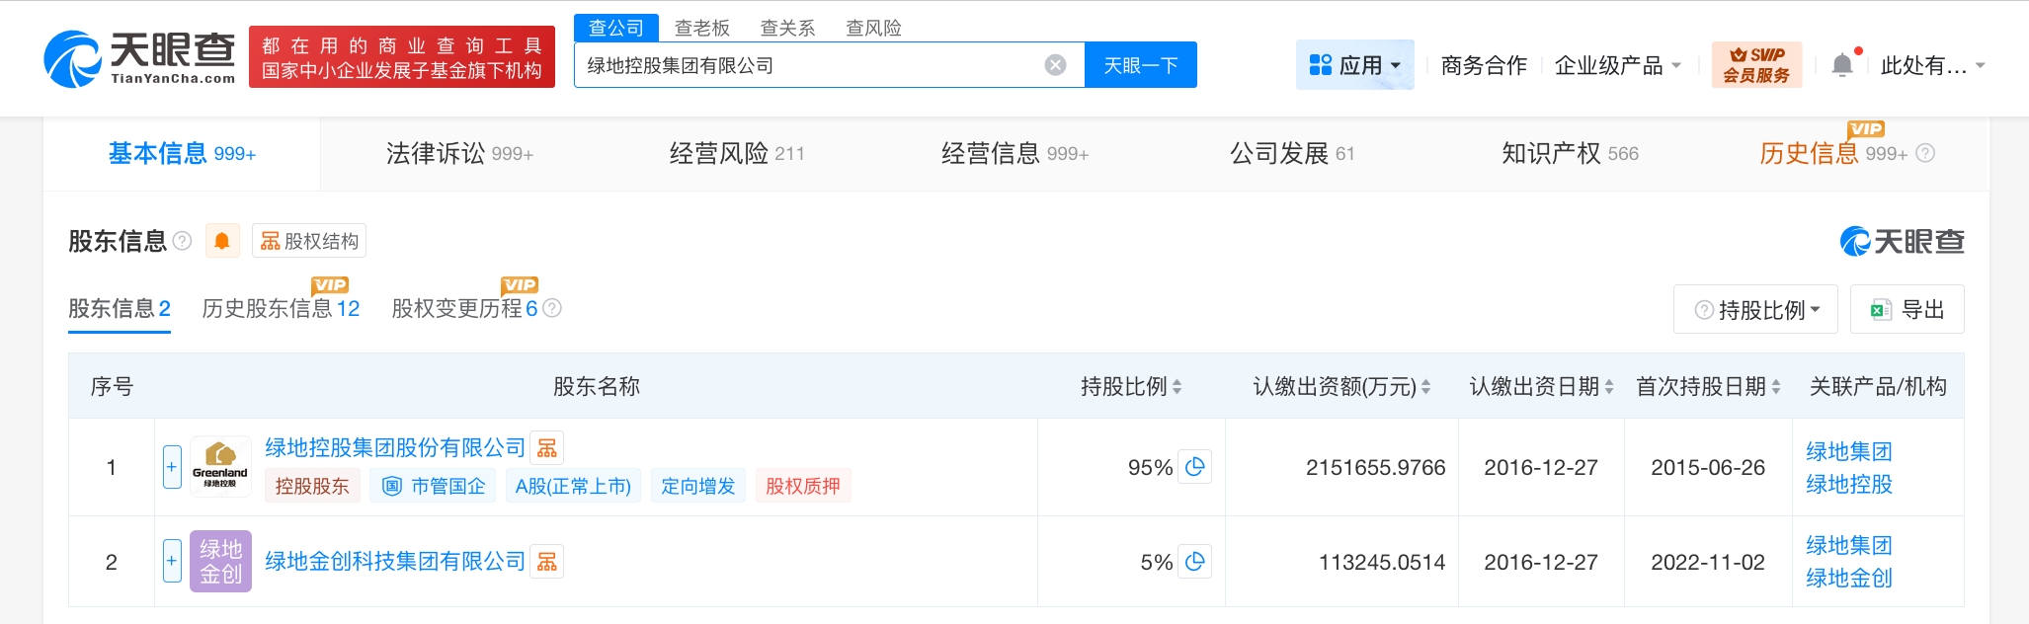The image size is (2029, 624).
Task: Open pie chart for 95% shareholding
Action: click(1194, 467)
